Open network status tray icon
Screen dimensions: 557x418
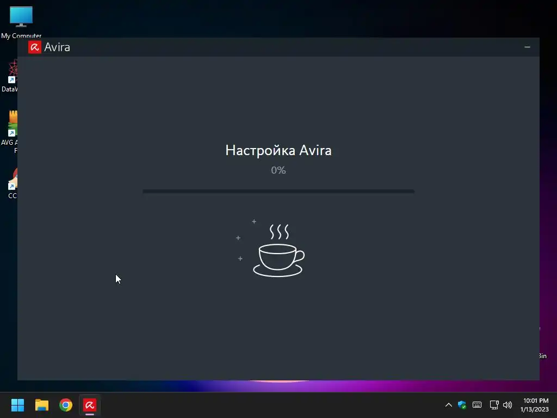tap(494, 405)
